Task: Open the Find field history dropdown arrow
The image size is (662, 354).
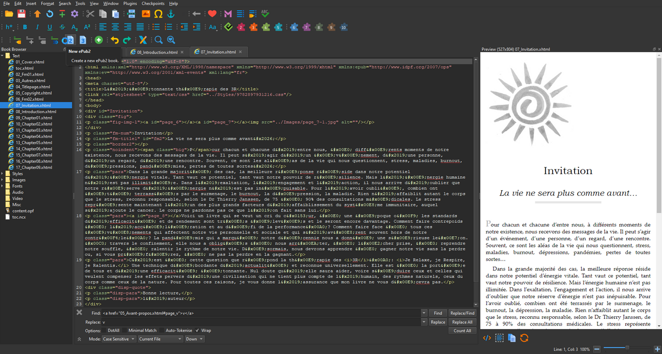Action: 424,313
